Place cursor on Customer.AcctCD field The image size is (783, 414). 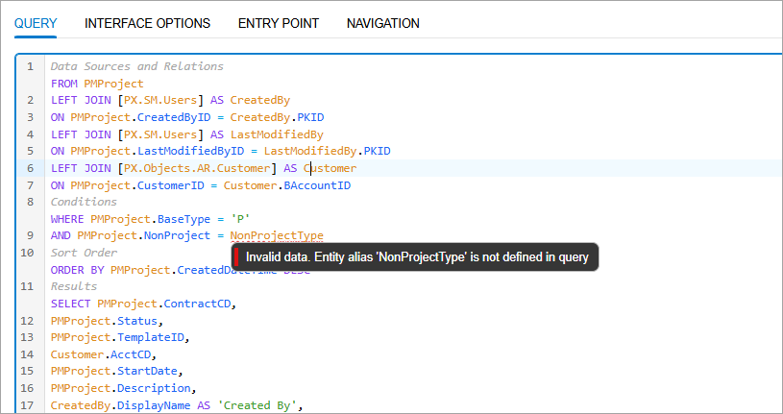93,354
